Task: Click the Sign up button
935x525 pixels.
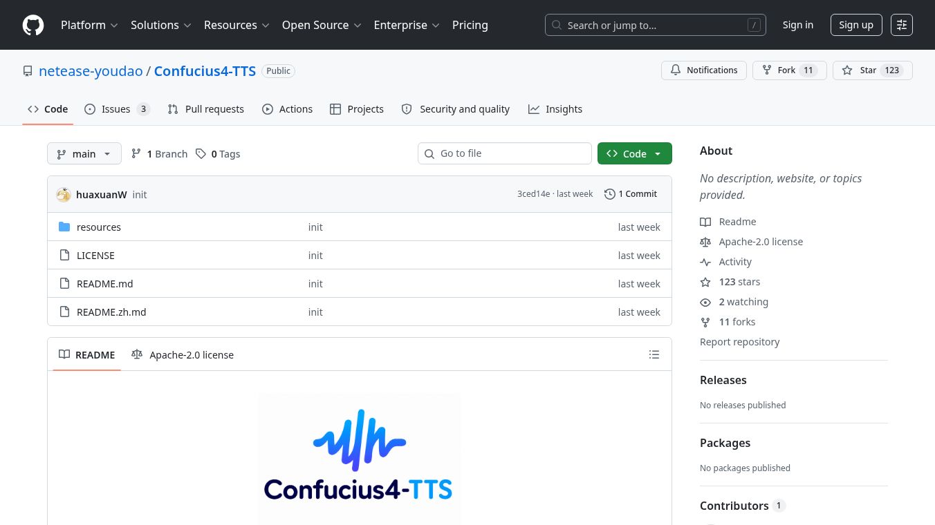Action: pos(856,25)
